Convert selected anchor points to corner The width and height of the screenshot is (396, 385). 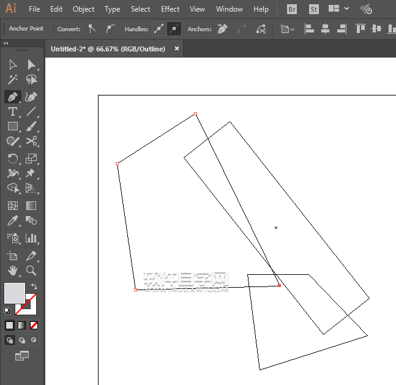(92, 29)
